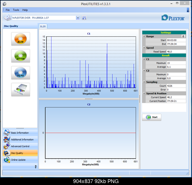Collapse the C2 result section
Screen dimensions: 192x185
144,71
